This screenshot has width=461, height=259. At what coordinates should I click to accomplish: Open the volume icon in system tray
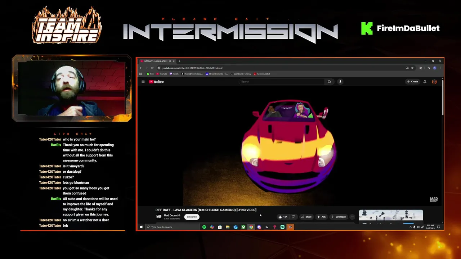[x=418, y=227]
